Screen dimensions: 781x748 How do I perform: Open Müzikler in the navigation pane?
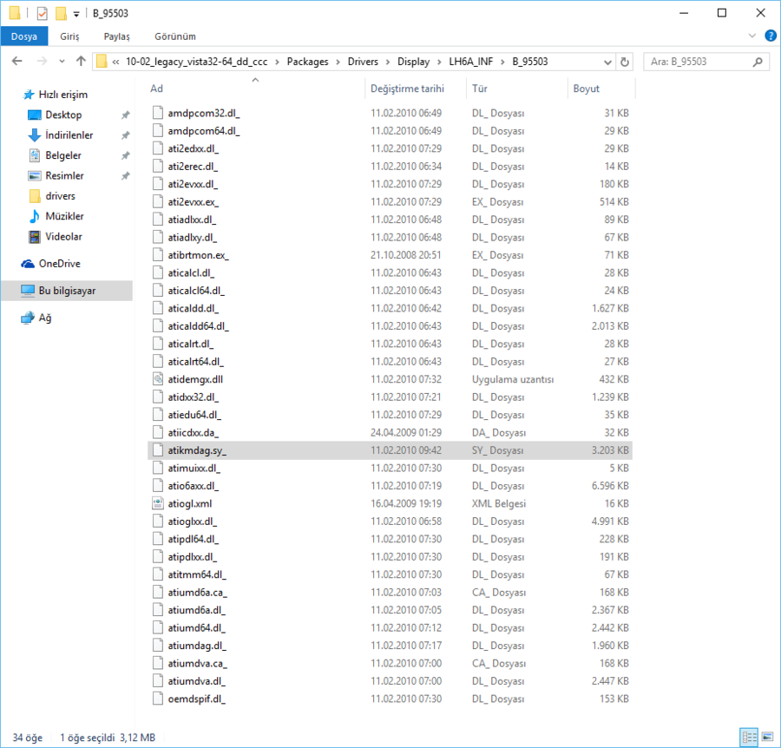(64, 216)
